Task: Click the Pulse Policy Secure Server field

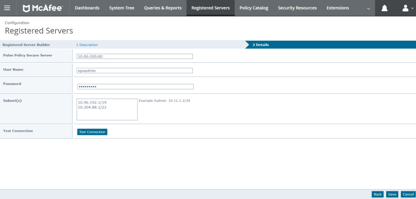Action: [x=135, y=56]
